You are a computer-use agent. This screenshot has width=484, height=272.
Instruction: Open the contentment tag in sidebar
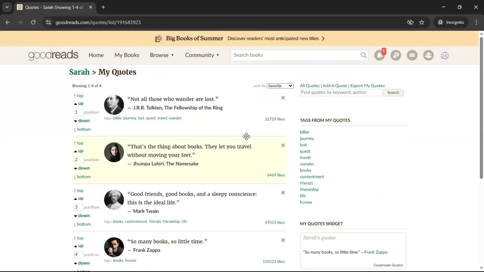point(312,177)
